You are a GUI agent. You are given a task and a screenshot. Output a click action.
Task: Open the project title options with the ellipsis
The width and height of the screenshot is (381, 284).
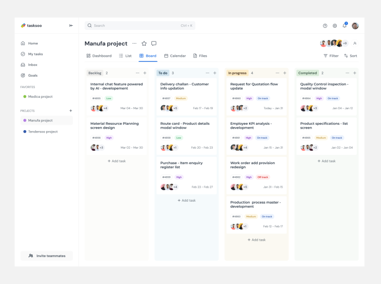tap(134, 43)
